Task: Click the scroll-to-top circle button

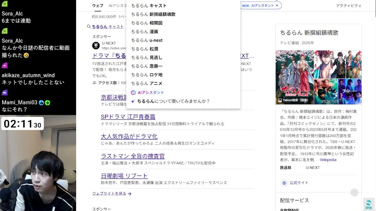Action: click(354, 192)
